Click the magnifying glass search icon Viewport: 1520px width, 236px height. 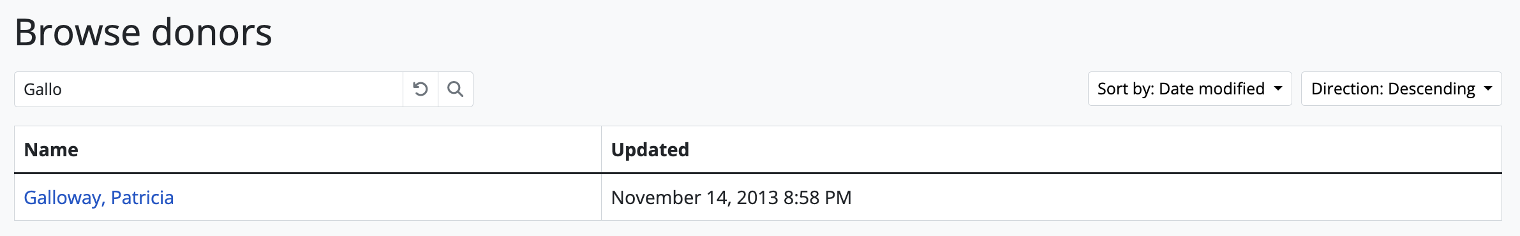coord(456,89)
